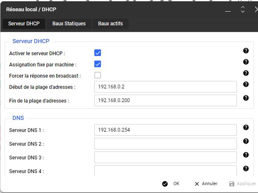Uncheck Assignation fixe par machine
The image size is (258, 193).
coord(98,64)
